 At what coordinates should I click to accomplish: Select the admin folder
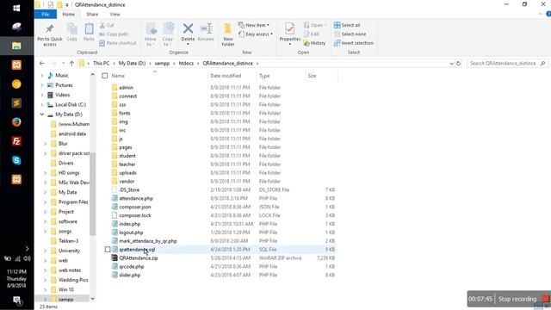126,88
